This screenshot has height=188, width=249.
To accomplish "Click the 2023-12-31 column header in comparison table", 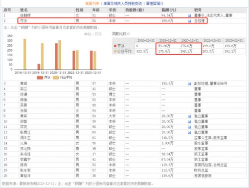I will click(234, 40).
